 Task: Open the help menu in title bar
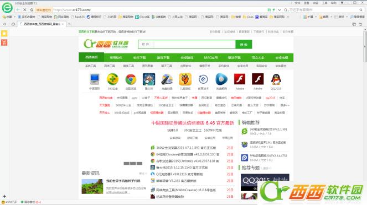coord(334,3)
